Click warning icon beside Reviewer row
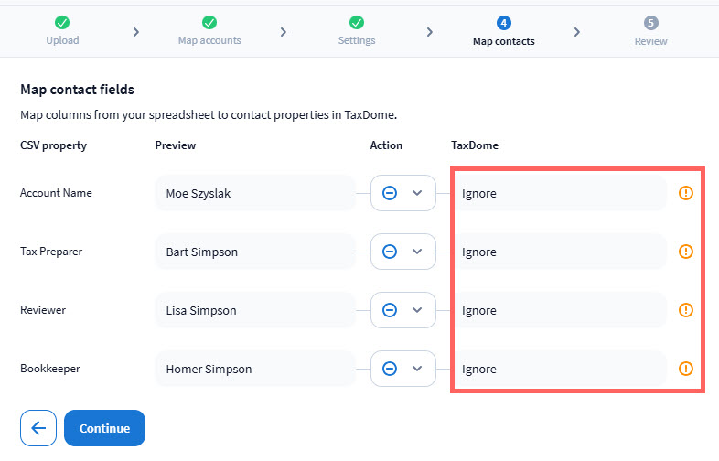Viewport: 719px width, 461px height. tap(686, 310)
